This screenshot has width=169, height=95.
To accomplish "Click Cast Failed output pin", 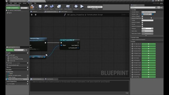I will [78, 45].
